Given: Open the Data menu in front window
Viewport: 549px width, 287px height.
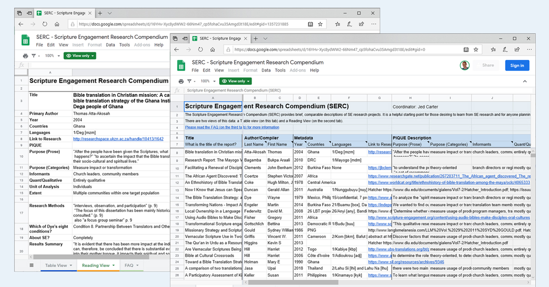Looking at the screenshot, I should tap(266, 70).
